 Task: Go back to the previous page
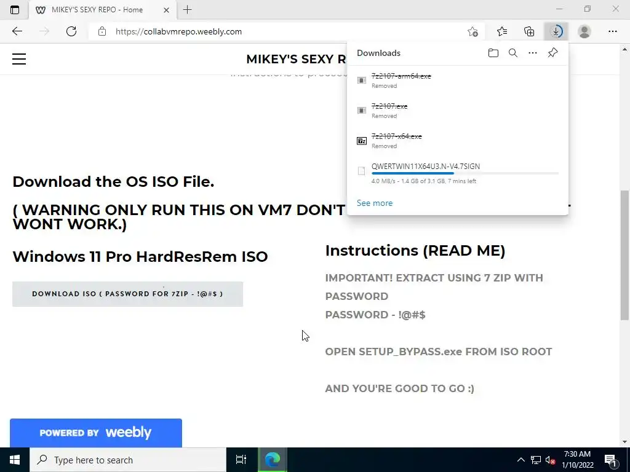pos(17,31)
